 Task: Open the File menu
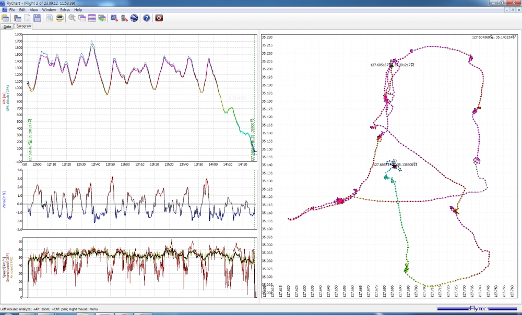[x=12, y=10]
